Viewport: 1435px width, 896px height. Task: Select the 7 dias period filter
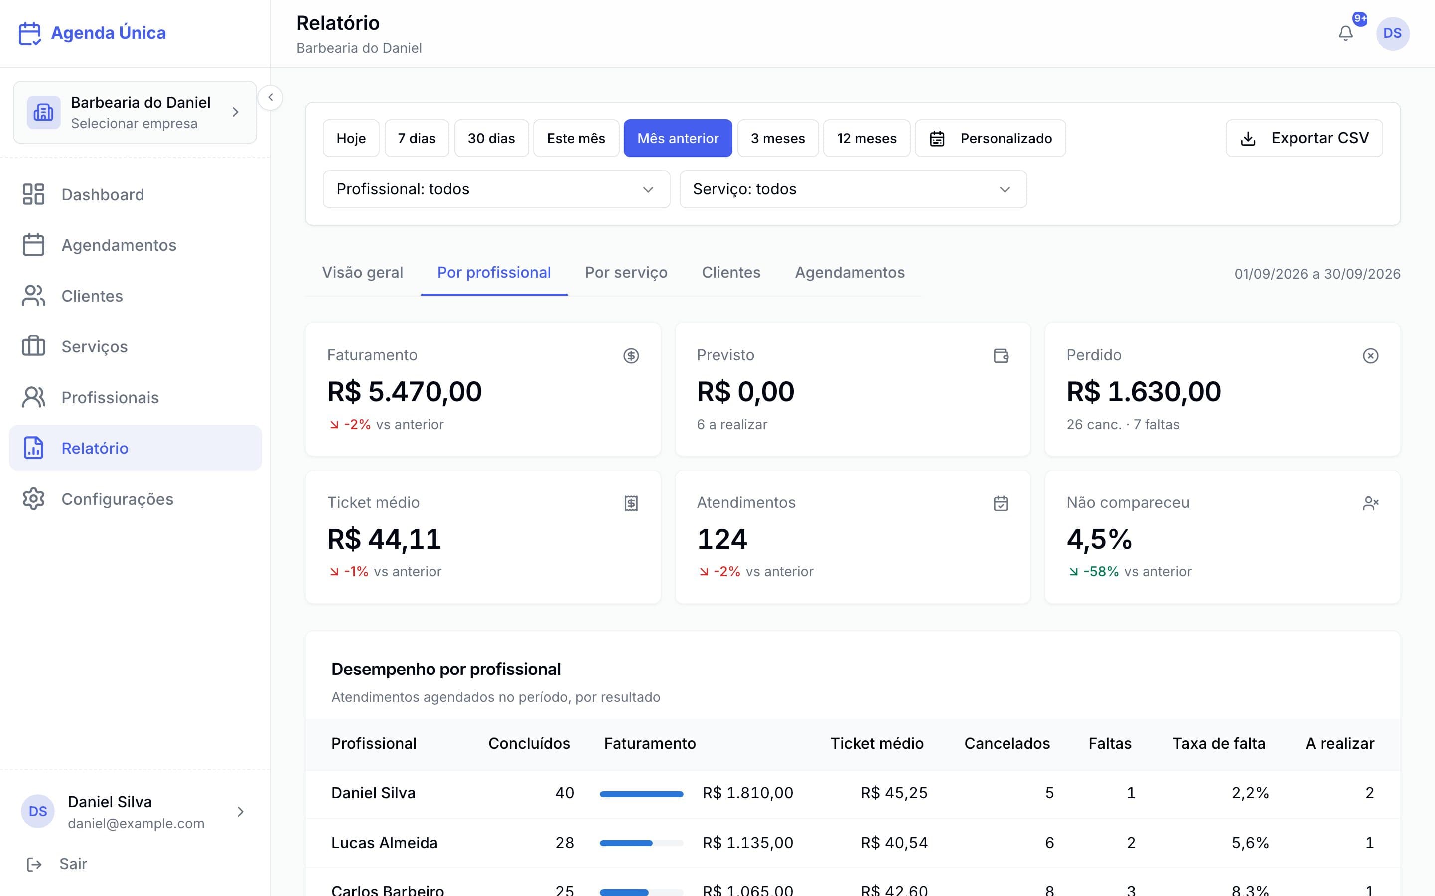(x=417, y=139)
